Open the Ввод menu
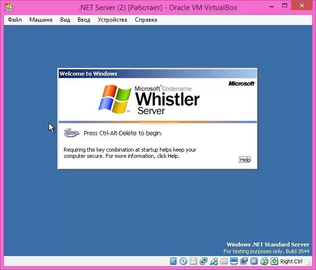The width and height of the screenshot is (316, 270). (x=84, y=20)
